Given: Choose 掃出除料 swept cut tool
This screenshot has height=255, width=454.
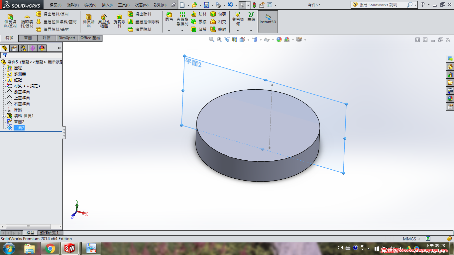Looking at the screenshot, I should (x=140, y=14).
